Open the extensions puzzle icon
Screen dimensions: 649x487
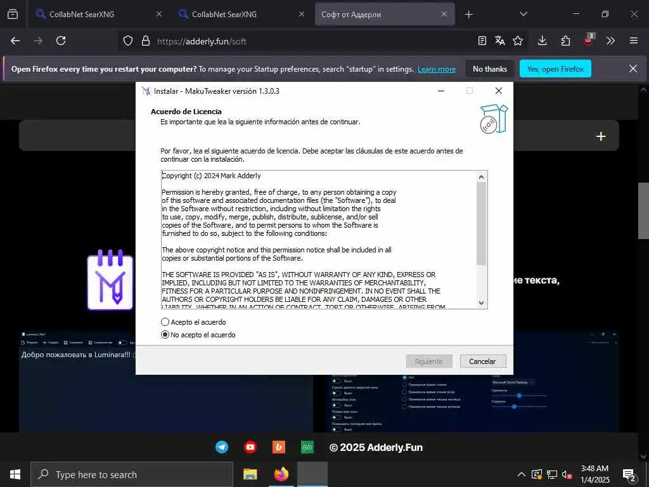tap(565, 41)
